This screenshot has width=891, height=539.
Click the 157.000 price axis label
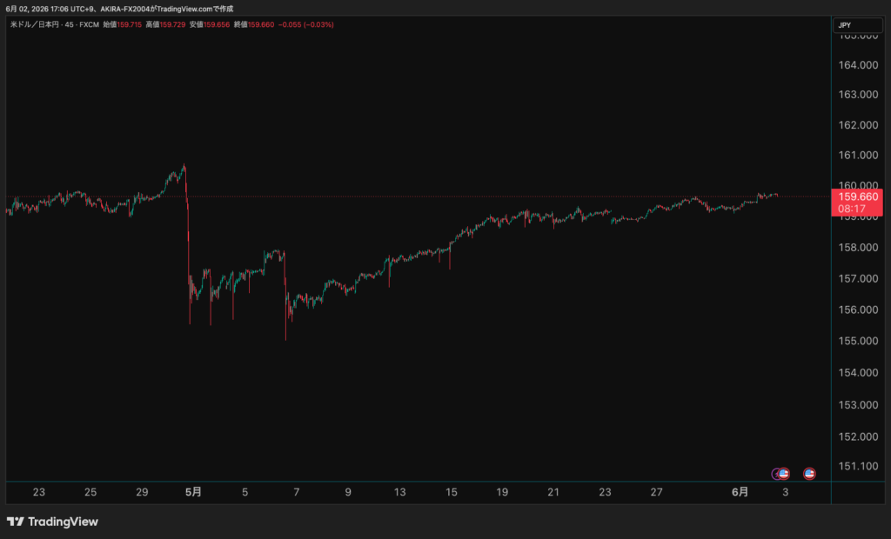(x=858, y=279)
